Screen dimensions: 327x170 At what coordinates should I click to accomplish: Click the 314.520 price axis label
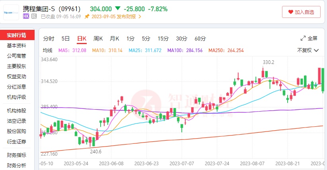[x=49, y=81]
